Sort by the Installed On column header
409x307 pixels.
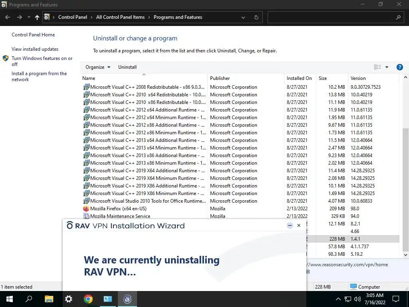[x=299, y=78]
